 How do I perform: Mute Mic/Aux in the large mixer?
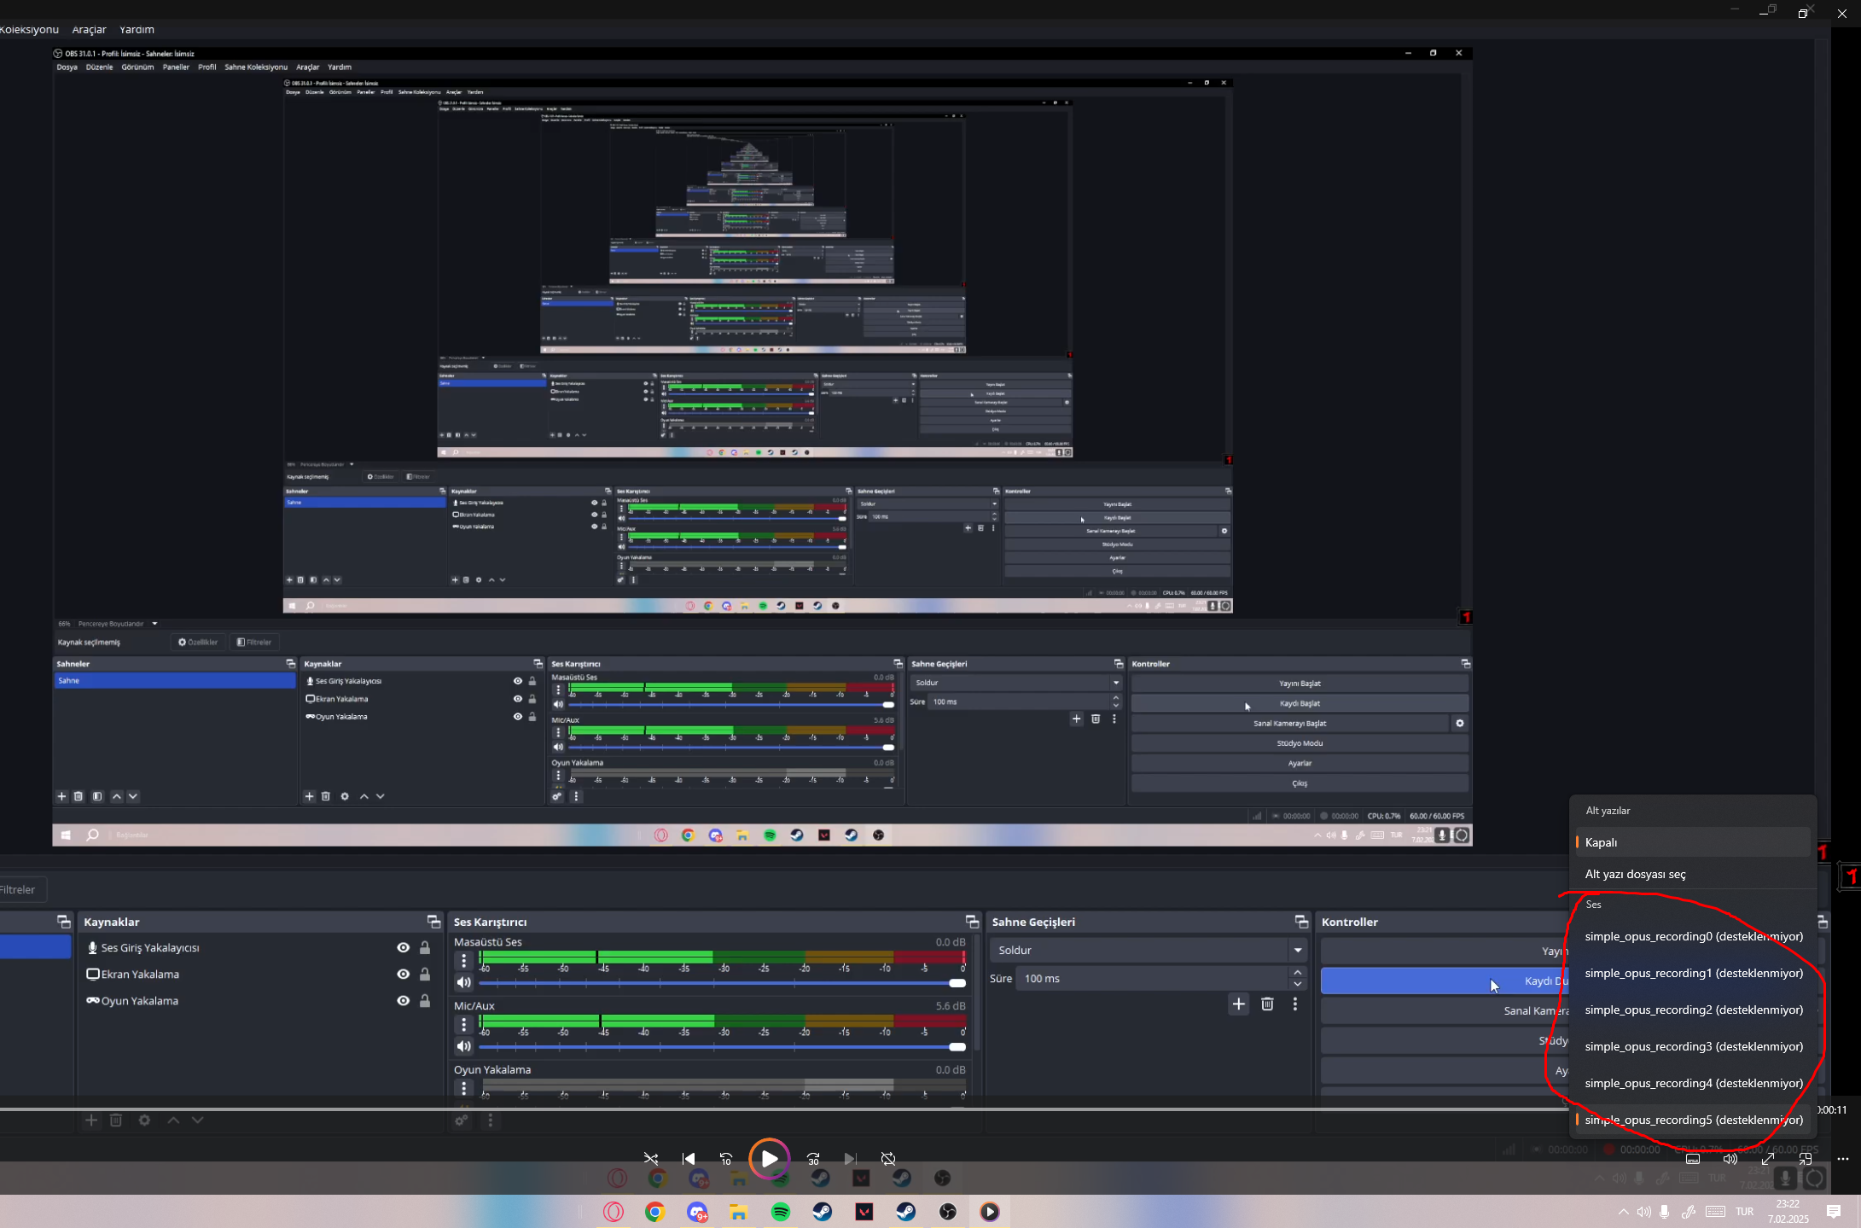463,1046
